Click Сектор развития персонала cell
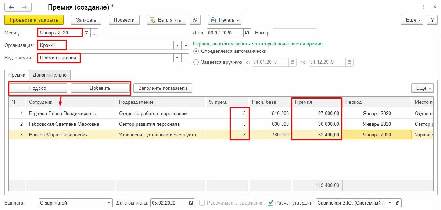The width and height of the screenshot is (441, 210). (x=161, y=124)
